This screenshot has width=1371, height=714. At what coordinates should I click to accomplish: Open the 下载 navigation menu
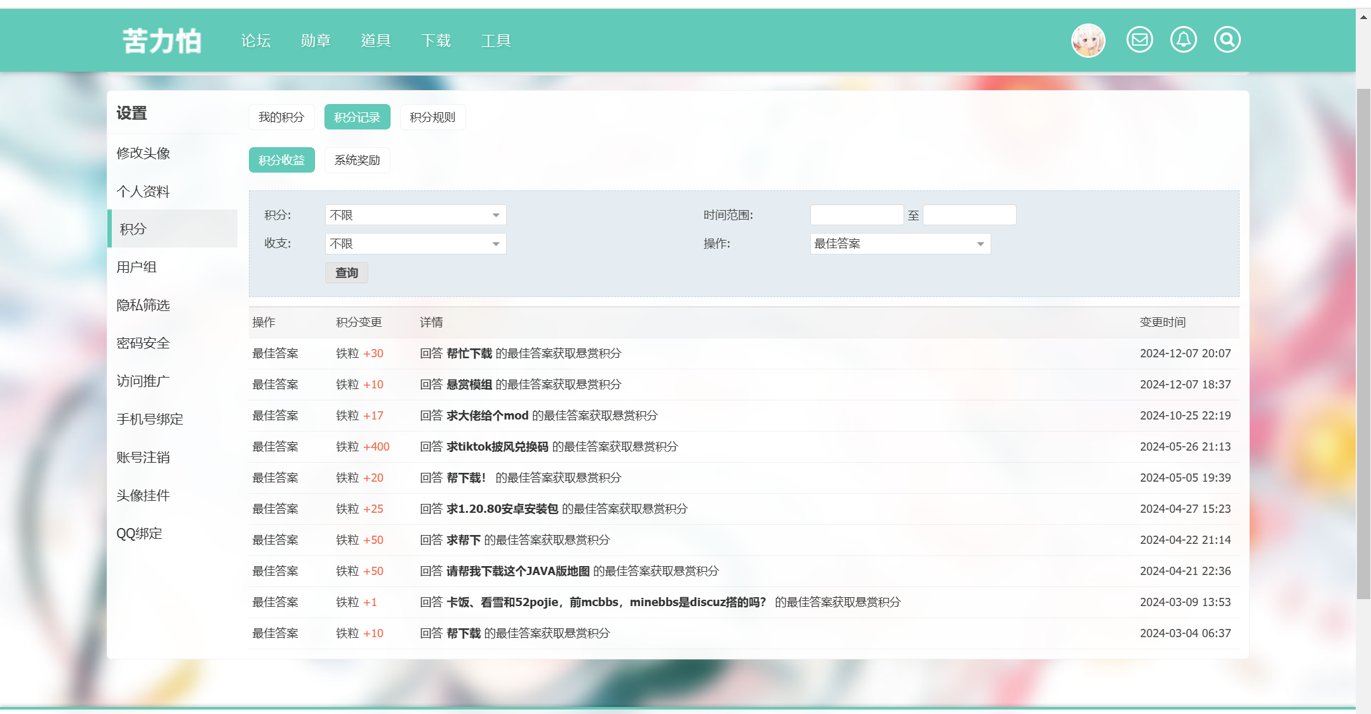(x=436, y=41)
